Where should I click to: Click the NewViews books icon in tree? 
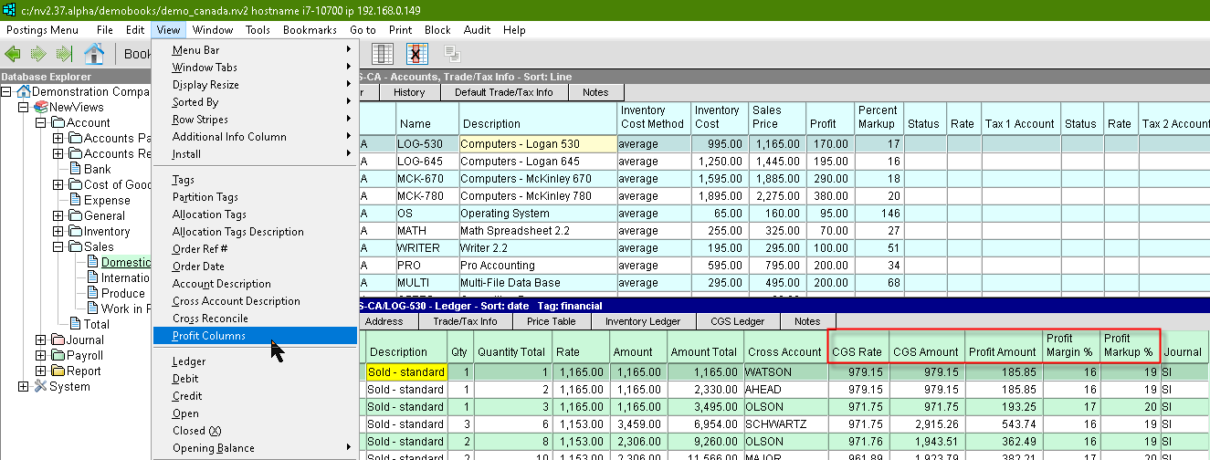coord(40,107)
